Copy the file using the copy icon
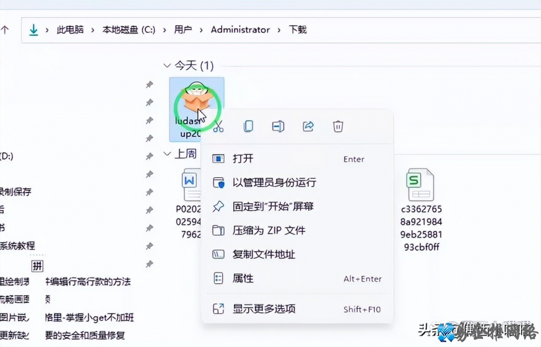Viewport: 541px width, 347px height. [248, 126]
